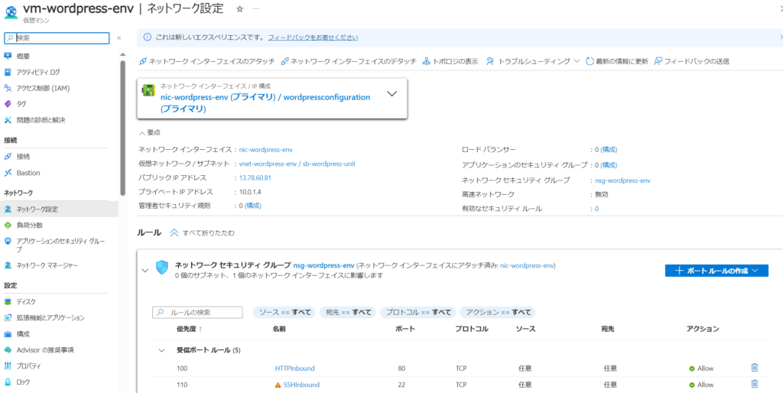Click フィードバックの送信 toolbar button
Screen dimensions: 783x393
(x=691, y=61)
